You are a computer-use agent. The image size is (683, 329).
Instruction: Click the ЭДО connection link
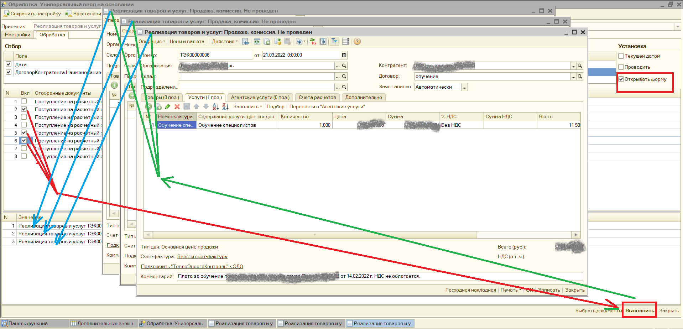(192, 267)
